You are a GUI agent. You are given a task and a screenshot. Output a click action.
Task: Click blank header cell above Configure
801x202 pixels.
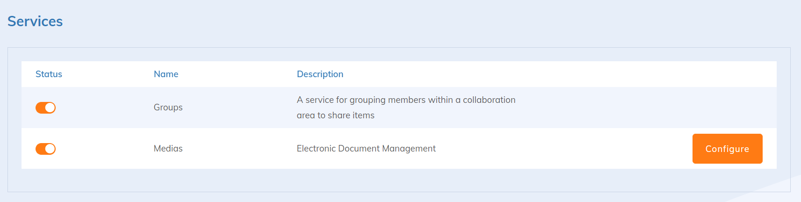coord(727,74)
